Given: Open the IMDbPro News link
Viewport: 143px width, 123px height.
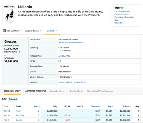Looking at the screenshot, I should (x=117, y=20).
